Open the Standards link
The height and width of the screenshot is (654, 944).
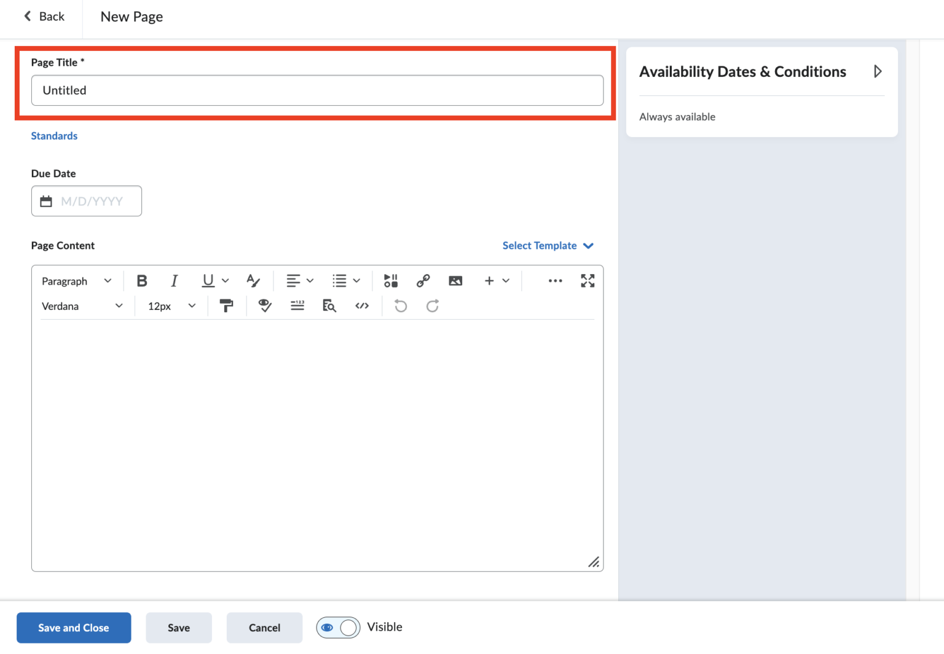(x=54, y=135)
